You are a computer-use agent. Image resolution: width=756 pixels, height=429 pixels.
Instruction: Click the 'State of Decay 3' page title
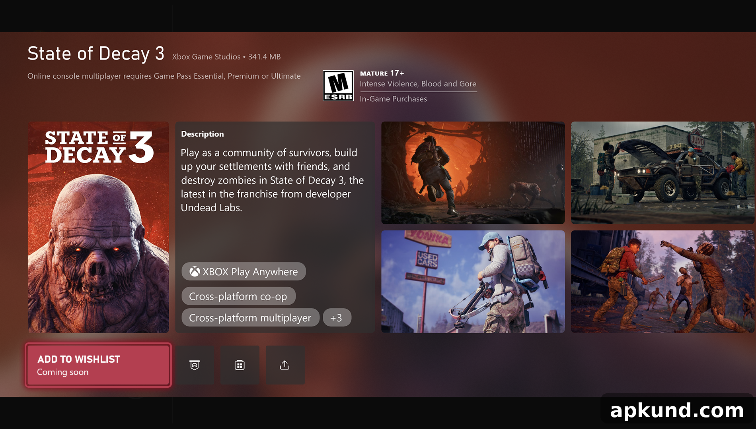click(96, 53)
